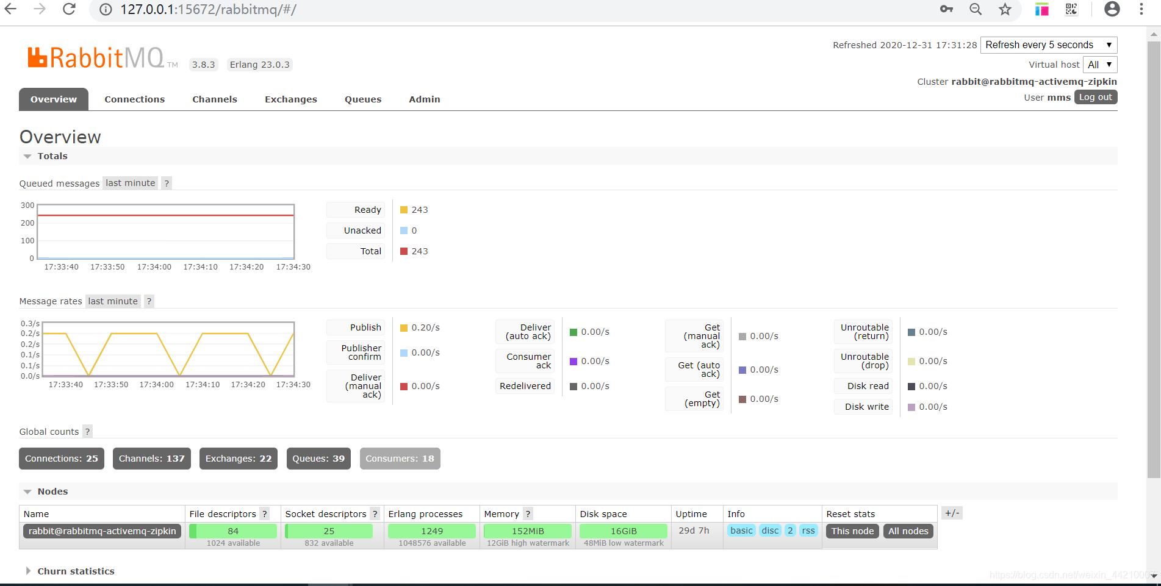Click the rss info tag
The height and width of the screenshot is (586, 1161).
(808, 531)
